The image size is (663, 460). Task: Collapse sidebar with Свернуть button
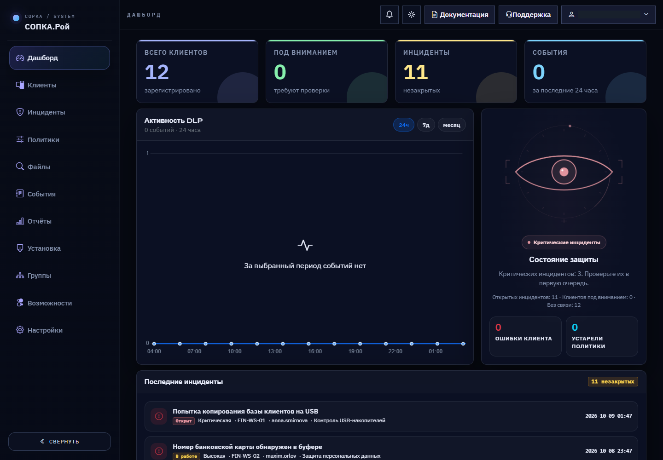(59, 442)
